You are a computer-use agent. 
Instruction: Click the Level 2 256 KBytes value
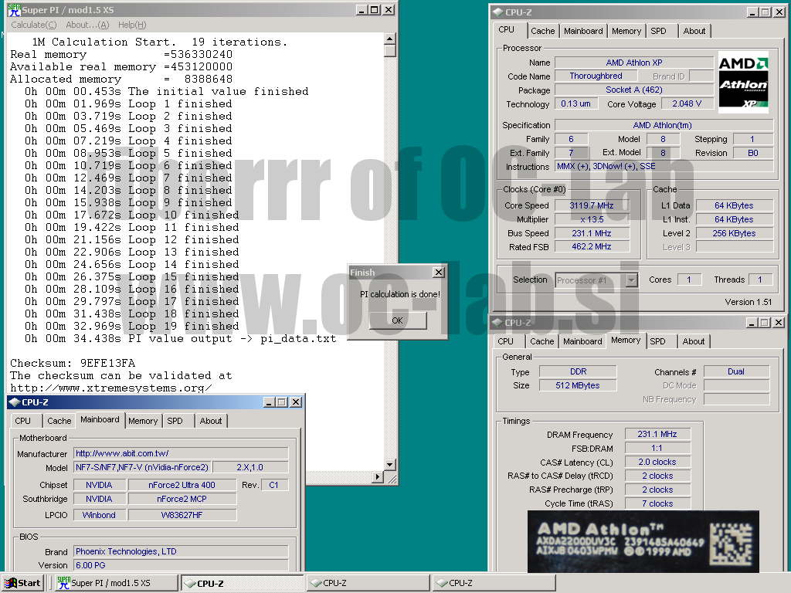(734, 233)
